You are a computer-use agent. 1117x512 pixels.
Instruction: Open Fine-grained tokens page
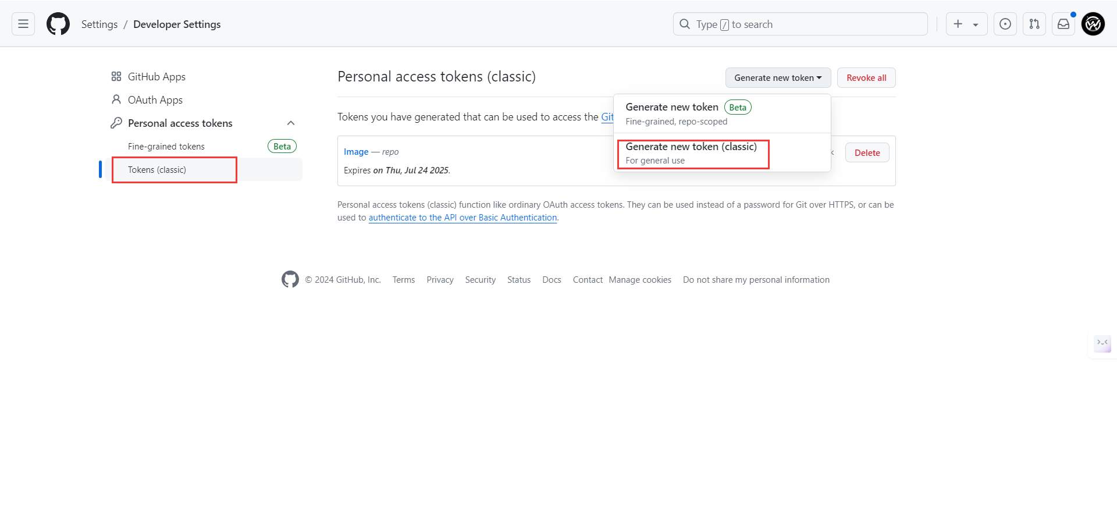tap(166, 147)
